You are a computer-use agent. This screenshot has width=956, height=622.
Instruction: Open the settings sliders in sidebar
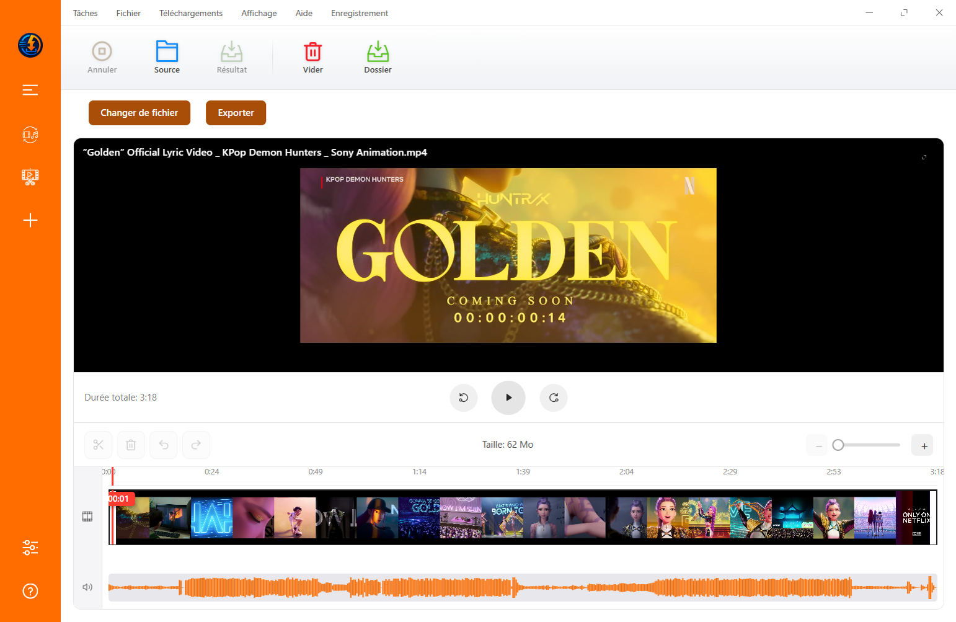pos(30,548)
